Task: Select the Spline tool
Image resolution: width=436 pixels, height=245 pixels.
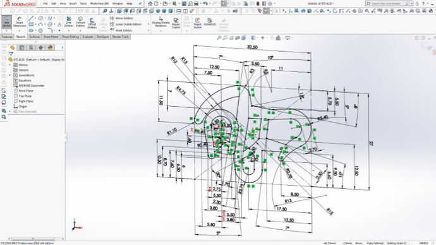Action: click(x=50, y=18)
